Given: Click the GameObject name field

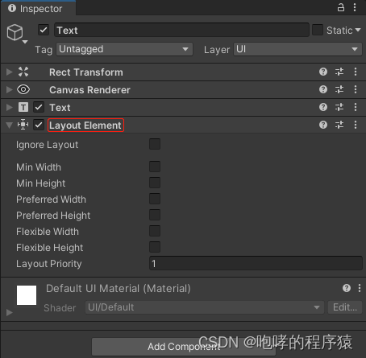Looking at the screenshot, I should [x=182, y=30].
